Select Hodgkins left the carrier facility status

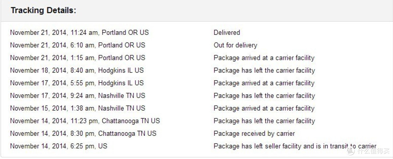[x=264, y=70]
